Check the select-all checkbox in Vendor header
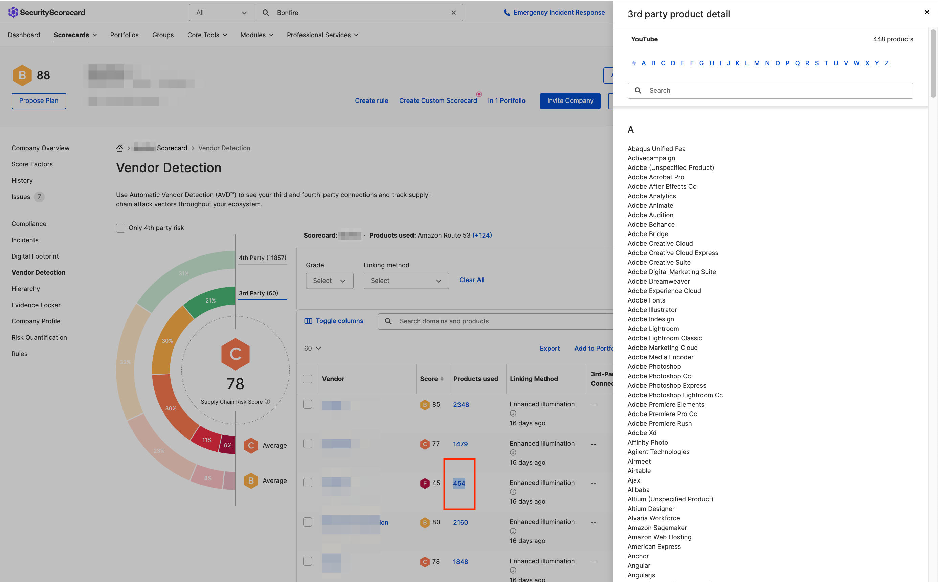938x582 pixels. (308, 379)
